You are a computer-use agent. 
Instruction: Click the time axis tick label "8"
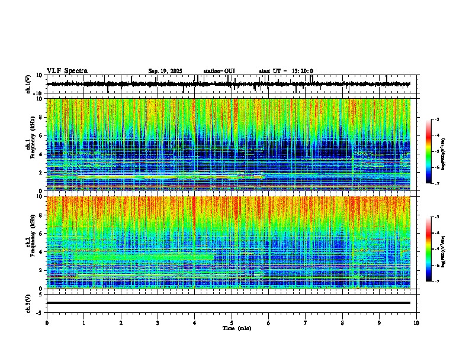342,323
